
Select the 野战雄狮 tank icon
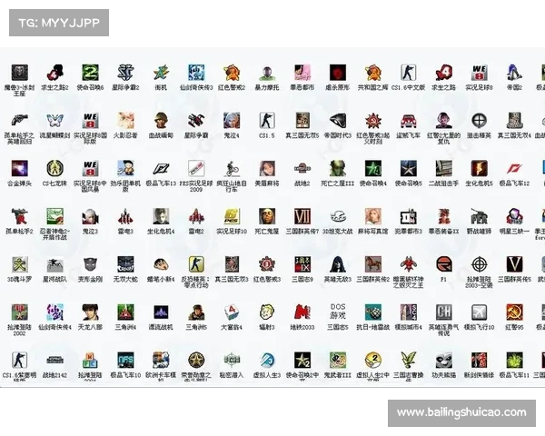tap(480, 216)
